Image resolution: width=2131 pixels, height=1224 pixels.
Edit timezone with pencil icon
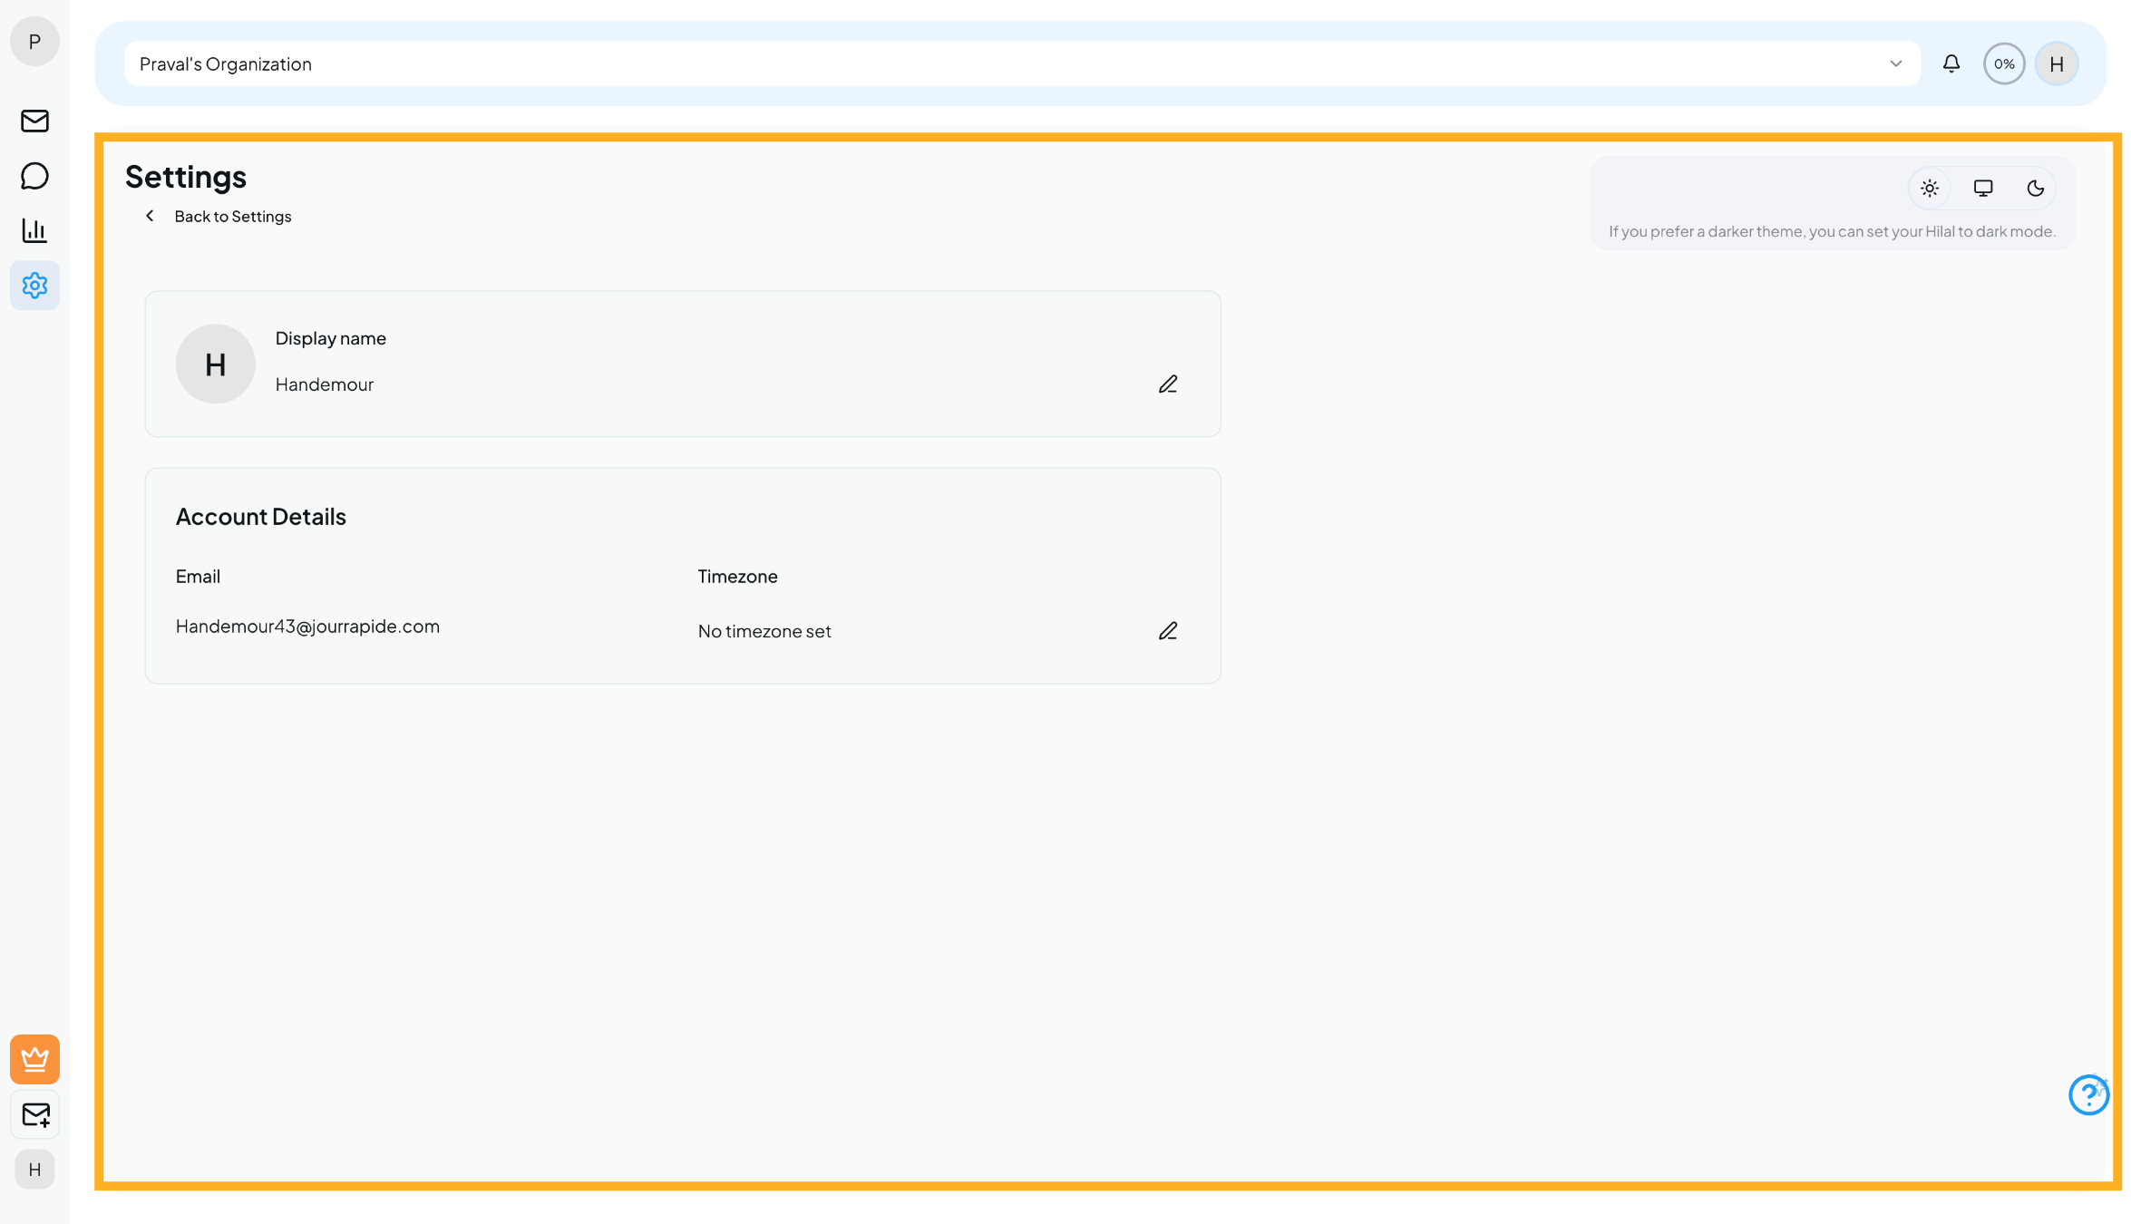click(1168, 631)
